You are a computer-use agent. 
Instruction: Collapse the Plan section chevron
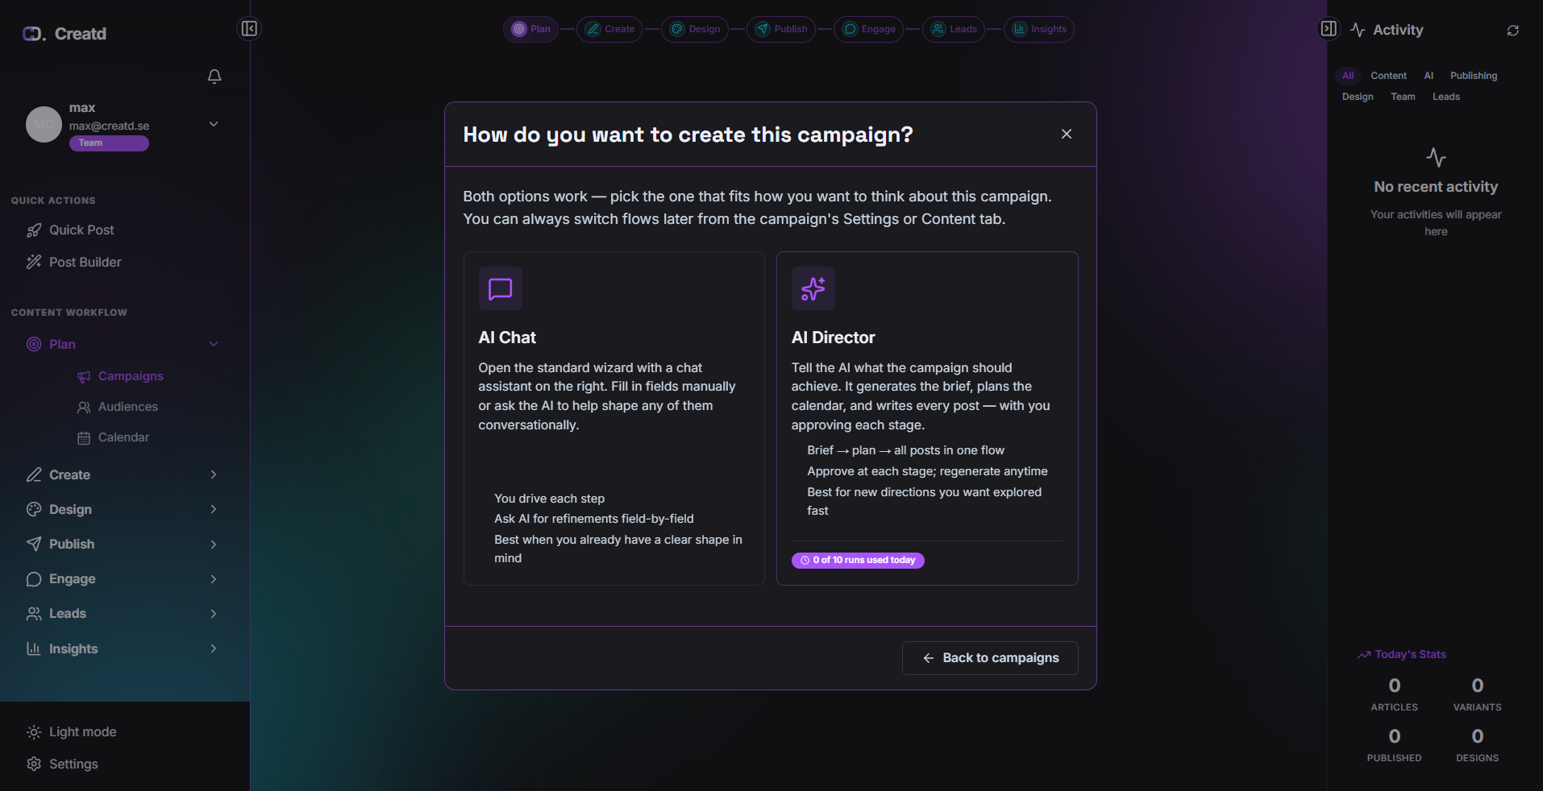click(x=214, y=344)
